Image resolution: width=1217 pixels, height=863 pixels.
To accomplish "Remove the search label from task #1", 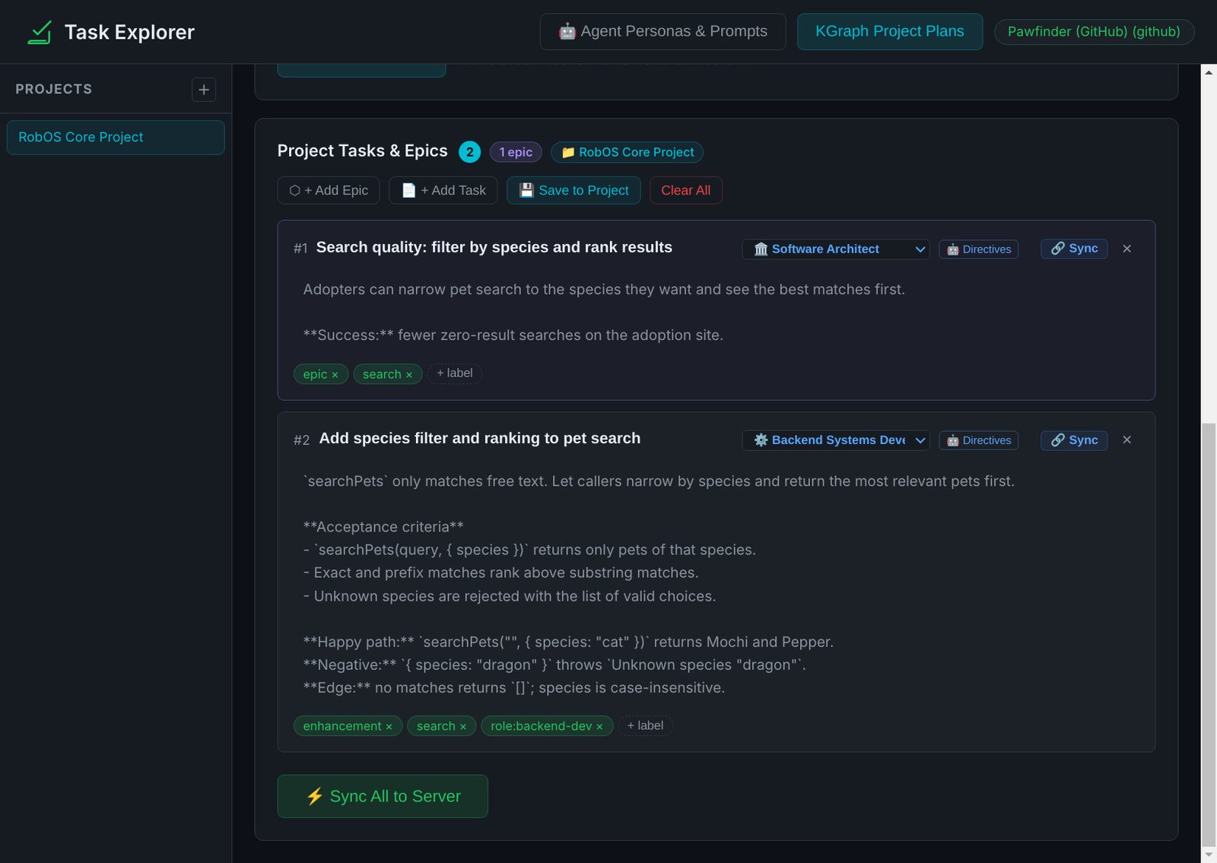I will [408, 375].
